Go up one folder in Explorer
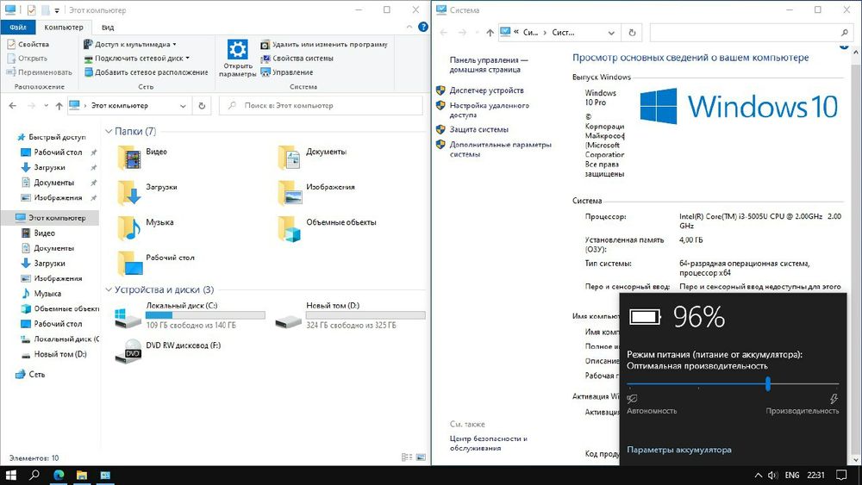 59,105
